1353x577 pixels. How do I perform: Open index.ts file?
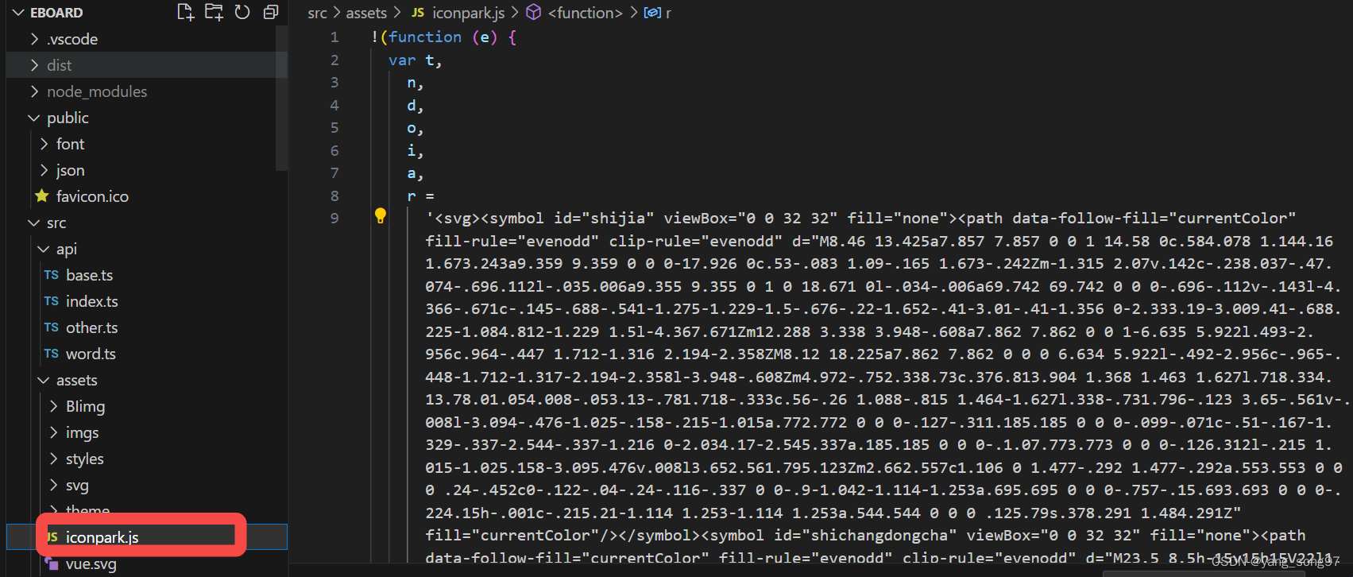91,301
